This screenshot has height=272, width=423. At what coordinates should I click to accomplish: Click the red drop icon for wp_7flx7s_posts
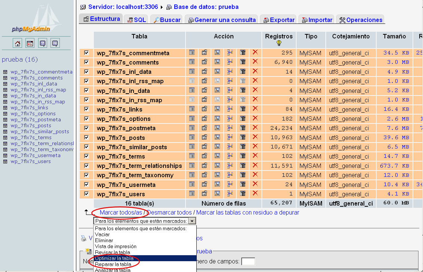[255, 137]
